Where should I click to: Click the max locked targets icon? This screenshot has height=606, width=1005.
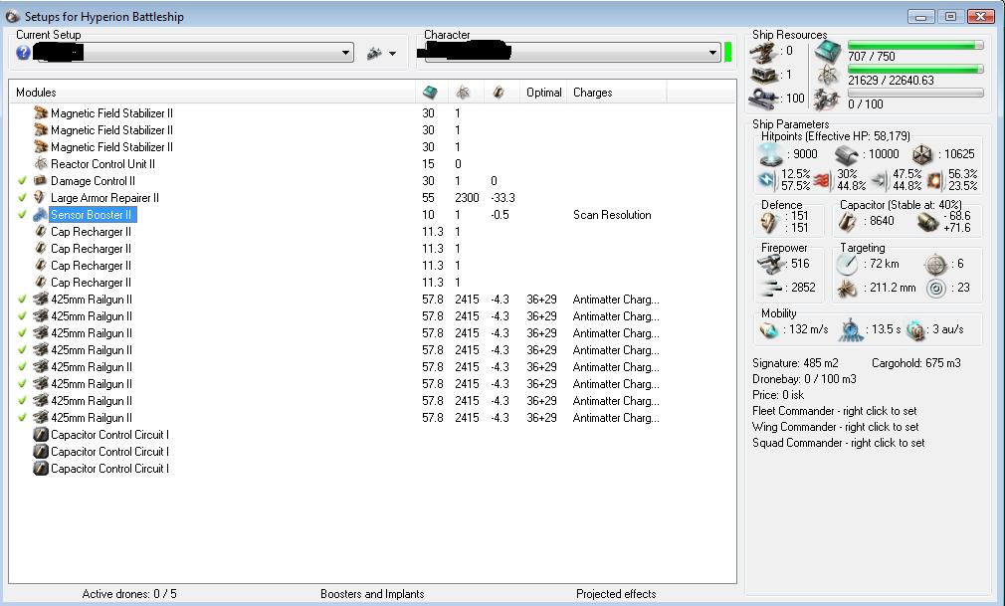click(935, 265)
